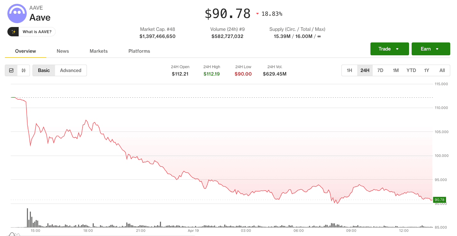Switch chart mode to Advanced
This screenshot has height=236, width=457.
coord(70,70)
